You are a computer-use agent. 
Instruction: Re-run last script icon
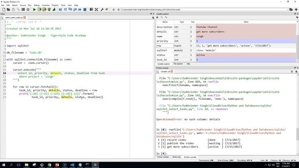pos(49,9)
